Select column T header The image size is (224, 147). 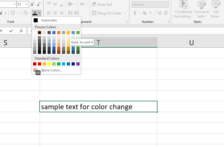tap(99, 42)
